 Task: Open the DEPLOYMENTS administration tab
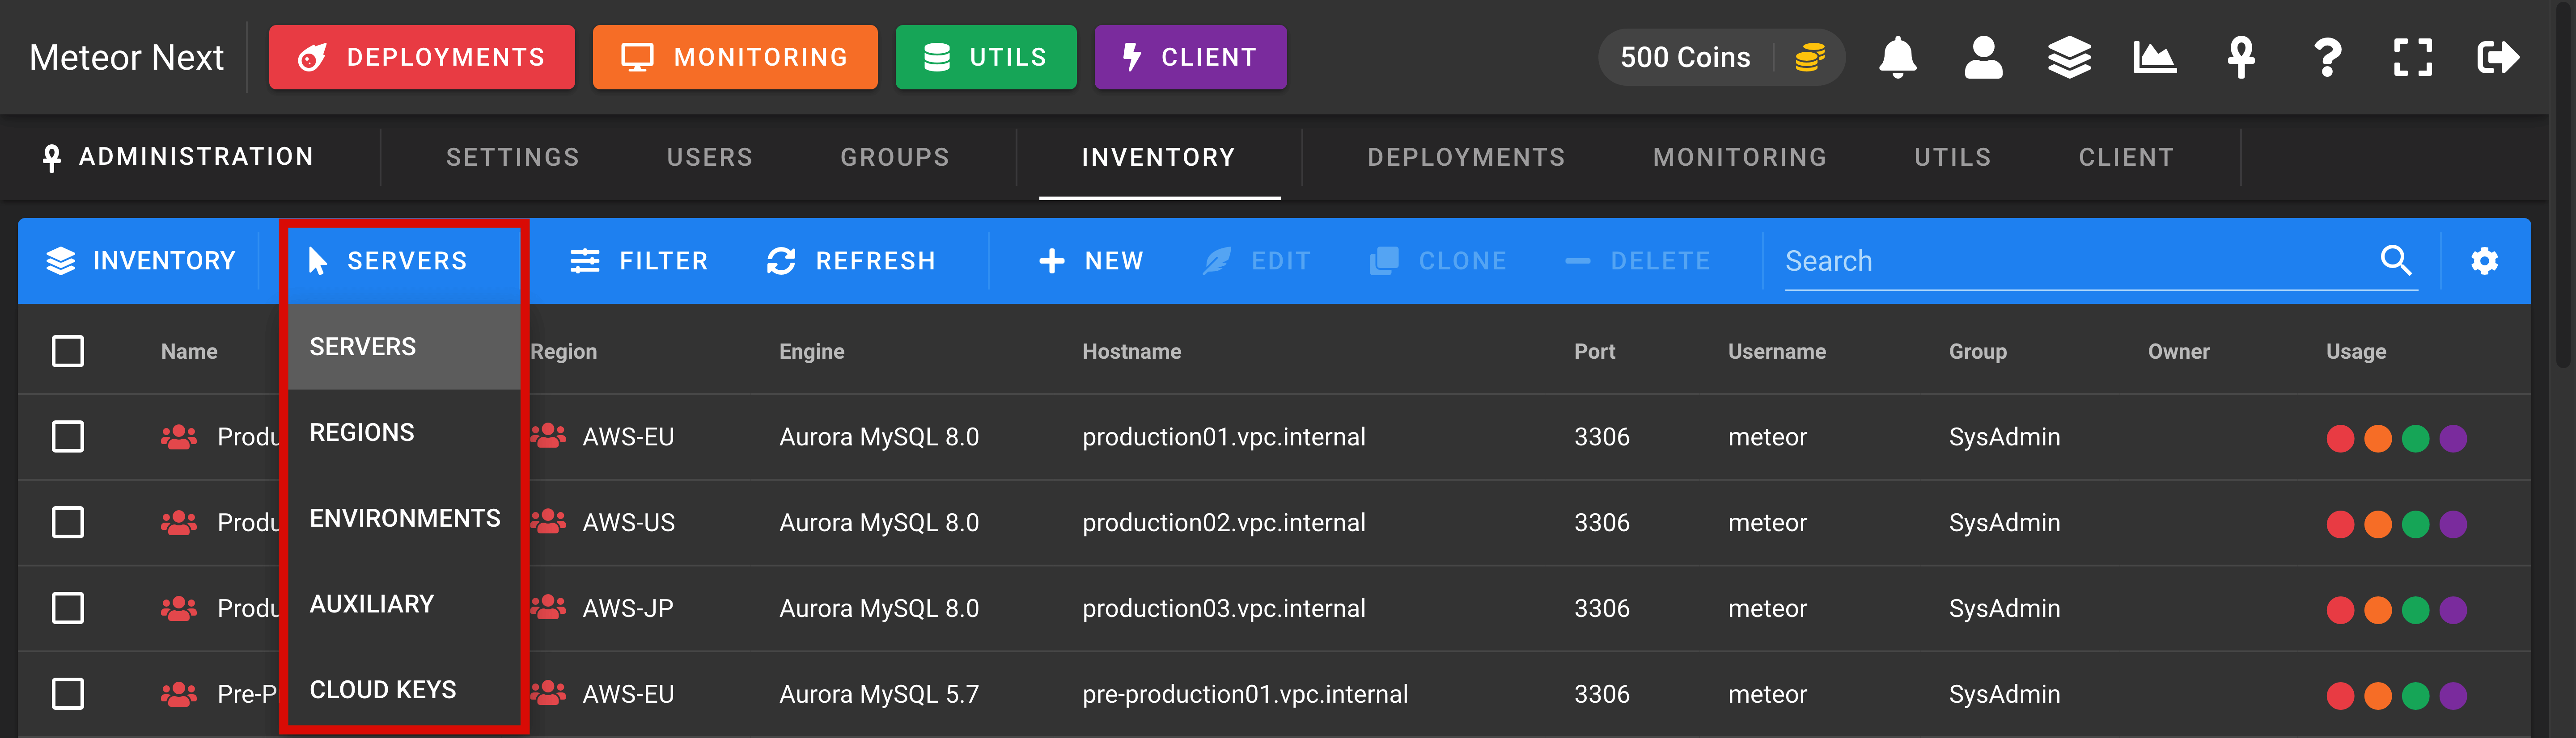[x=1466, y=157]
